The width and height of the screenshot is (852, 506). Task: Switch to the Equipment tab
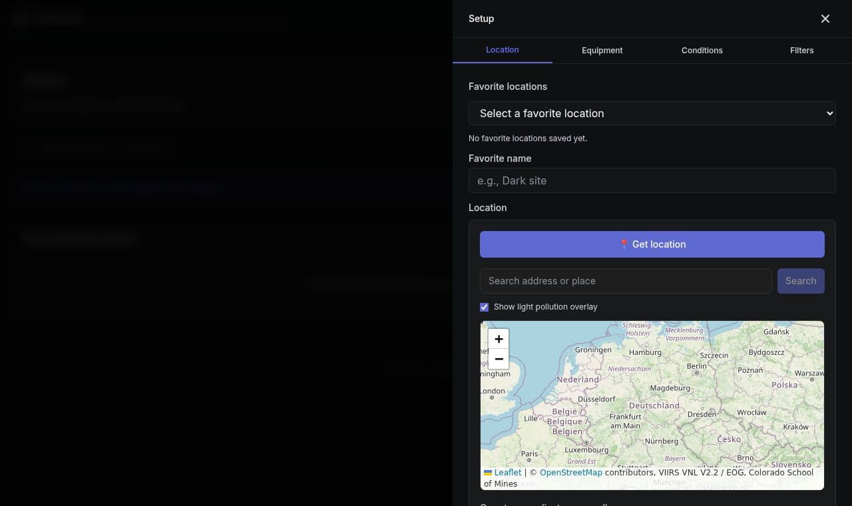tap(602, 51)
